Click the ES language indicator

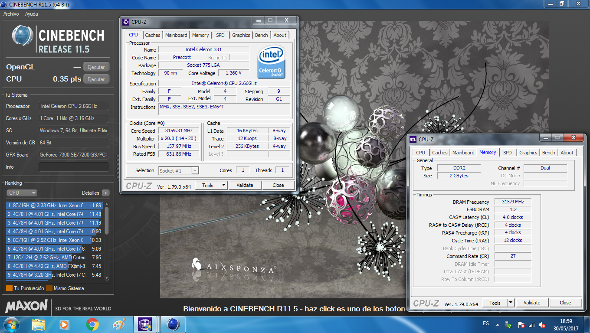pyautogui.click(x=486, y=323)
